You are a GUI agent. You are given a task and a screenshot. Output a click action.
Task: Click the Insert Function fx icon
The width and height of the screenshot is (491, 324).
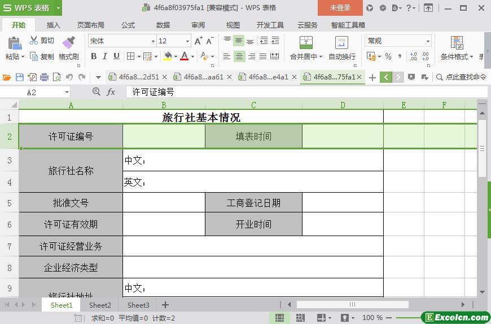tap(111, 92)
